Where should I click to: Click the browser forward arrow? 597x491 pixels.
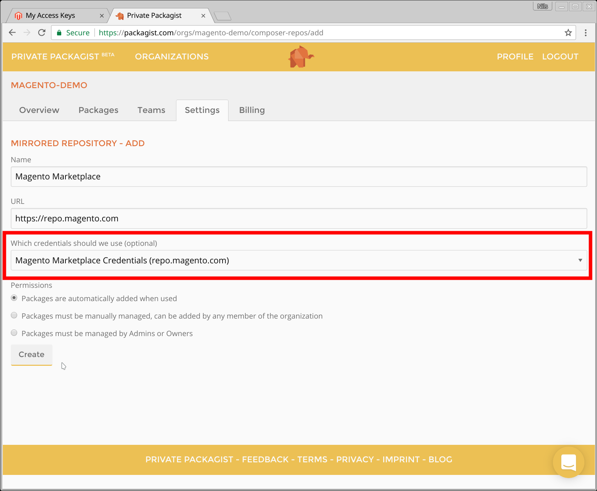(27, 33)
